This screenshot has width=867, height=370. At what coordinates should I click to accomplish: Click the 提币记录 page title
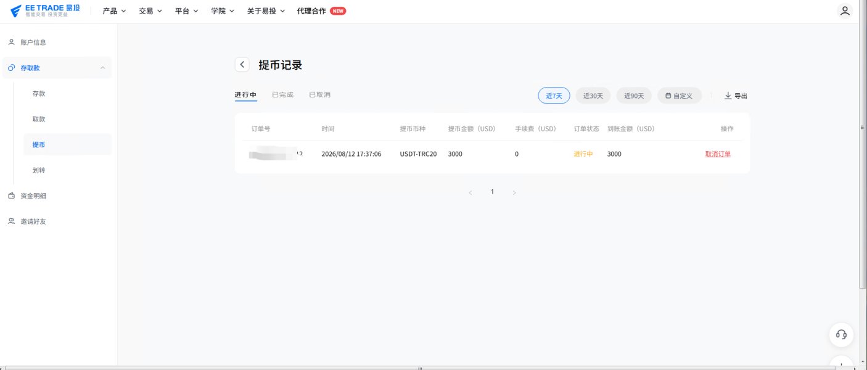281,65
